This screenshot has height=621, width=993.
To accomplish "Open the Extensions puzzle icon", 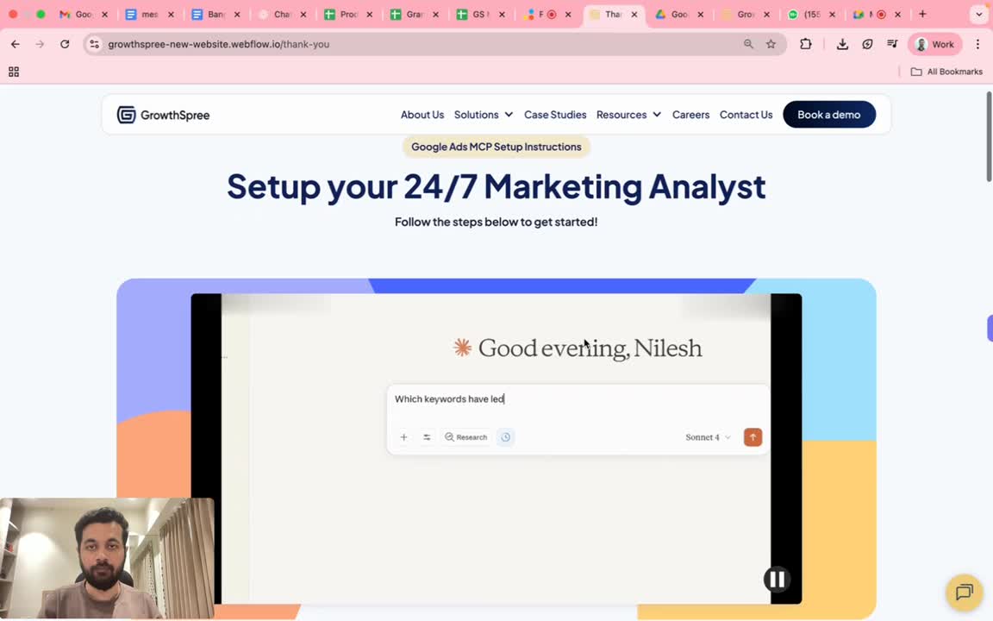I will click(806, 44).
